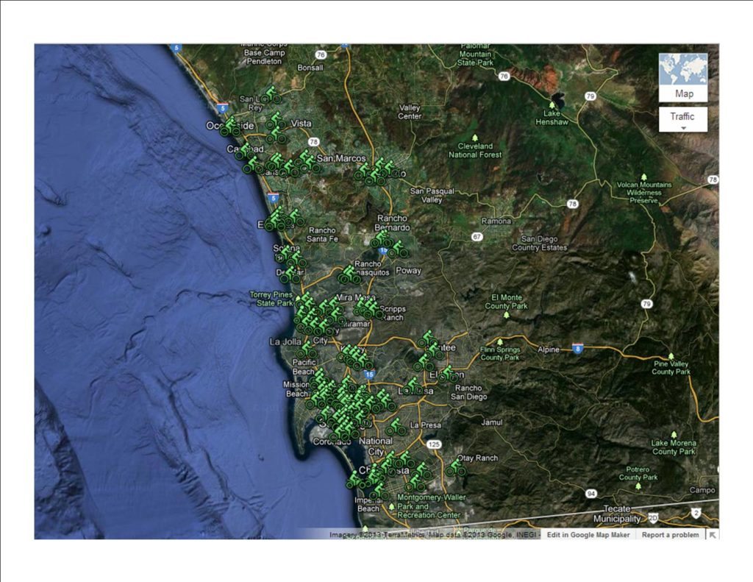This screenshot has width=753, height=582.
Task: Collapse the map footer arrow icon
Action: coord(713,534)
